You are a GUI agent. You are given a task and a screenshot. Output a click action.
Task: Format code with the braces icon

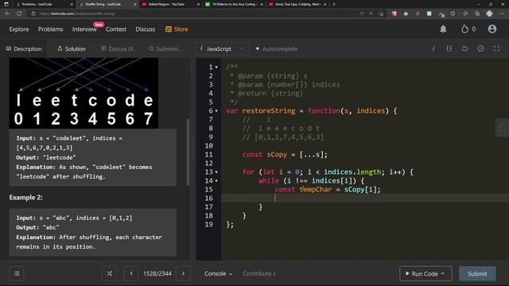(x=449, y=48)
